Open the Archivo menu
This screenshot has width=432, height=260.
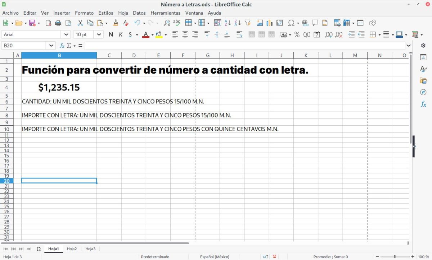tap(10, 13)
